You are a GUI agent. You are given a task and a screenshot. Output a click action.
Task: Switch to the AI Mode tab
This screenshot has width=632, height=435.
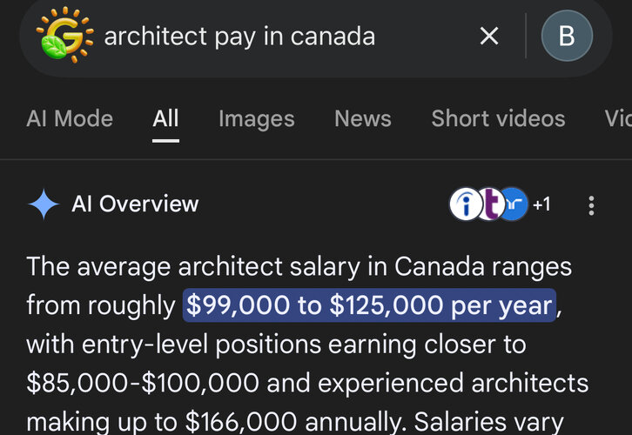pos(70,118)
